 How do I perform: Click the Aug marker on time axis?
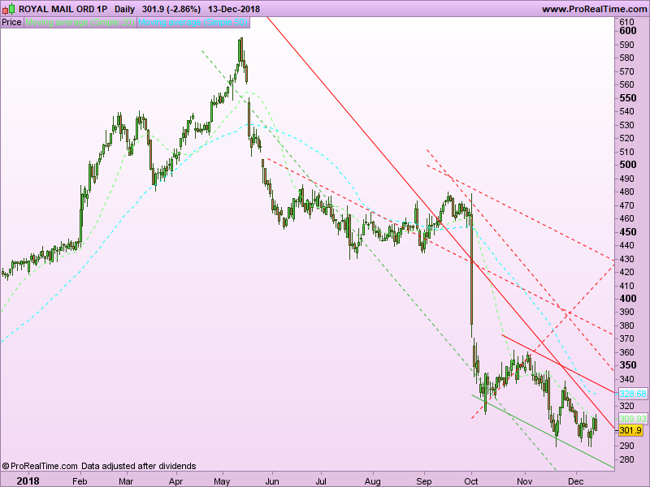point(373,481)
